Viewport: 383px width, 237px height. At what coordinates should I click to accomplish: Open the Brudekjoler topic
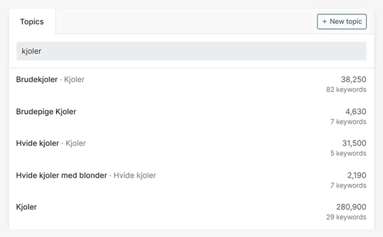pos(37,79)
